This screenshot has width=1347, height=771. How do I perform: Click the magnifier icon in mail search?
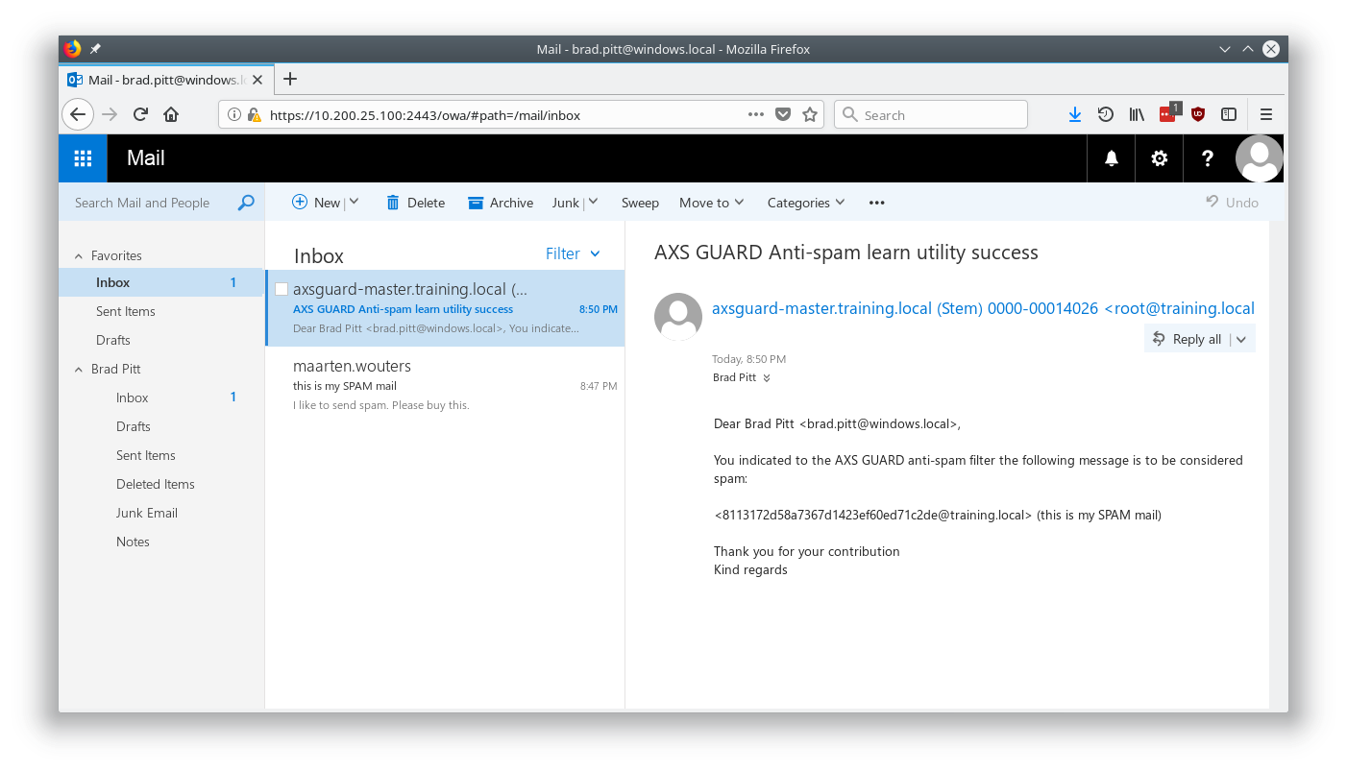(246, 203)
